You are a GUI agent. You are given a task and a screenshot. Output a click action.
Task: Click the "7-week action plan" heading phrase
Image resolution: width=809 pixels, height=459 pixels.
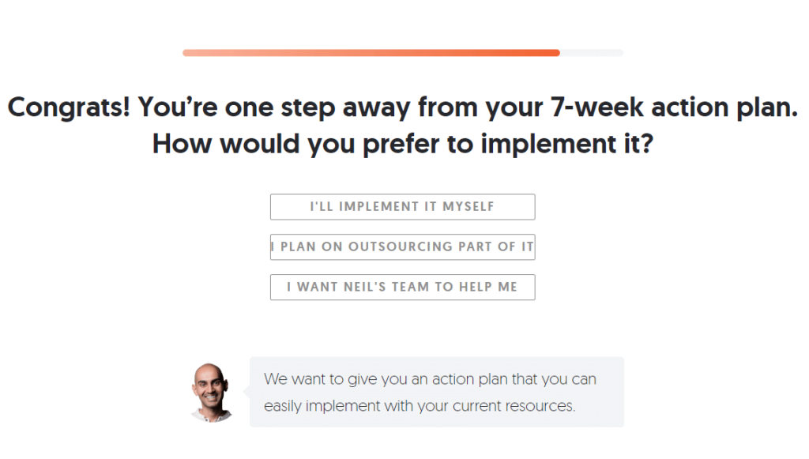[x=674, y=107]
